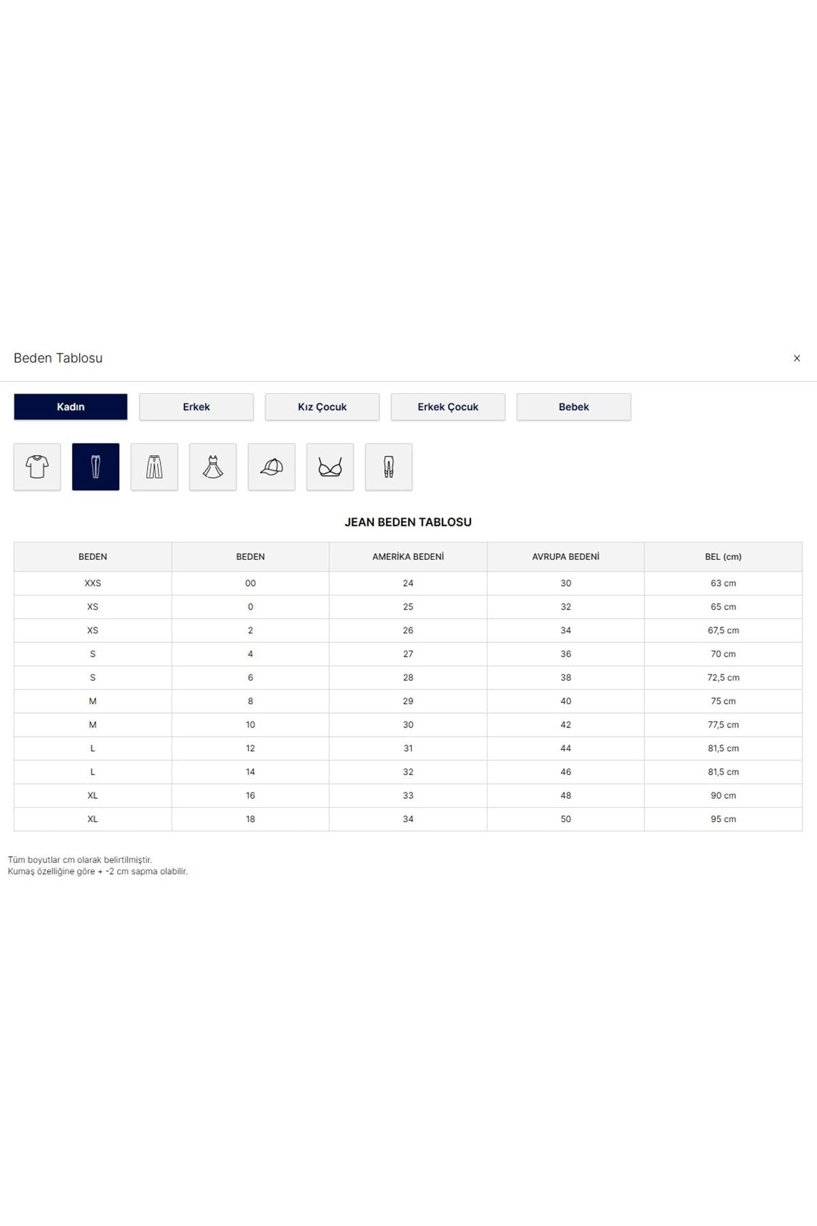Click Avrupa size 42 cell
The height and width of the screenshot is (1226, 817).
[566, 725]
